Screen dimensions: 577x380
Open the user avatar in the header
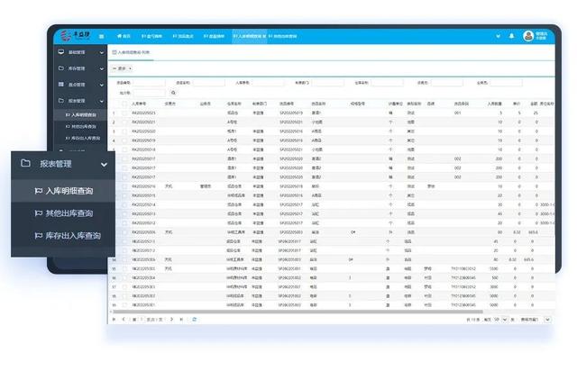528,36
